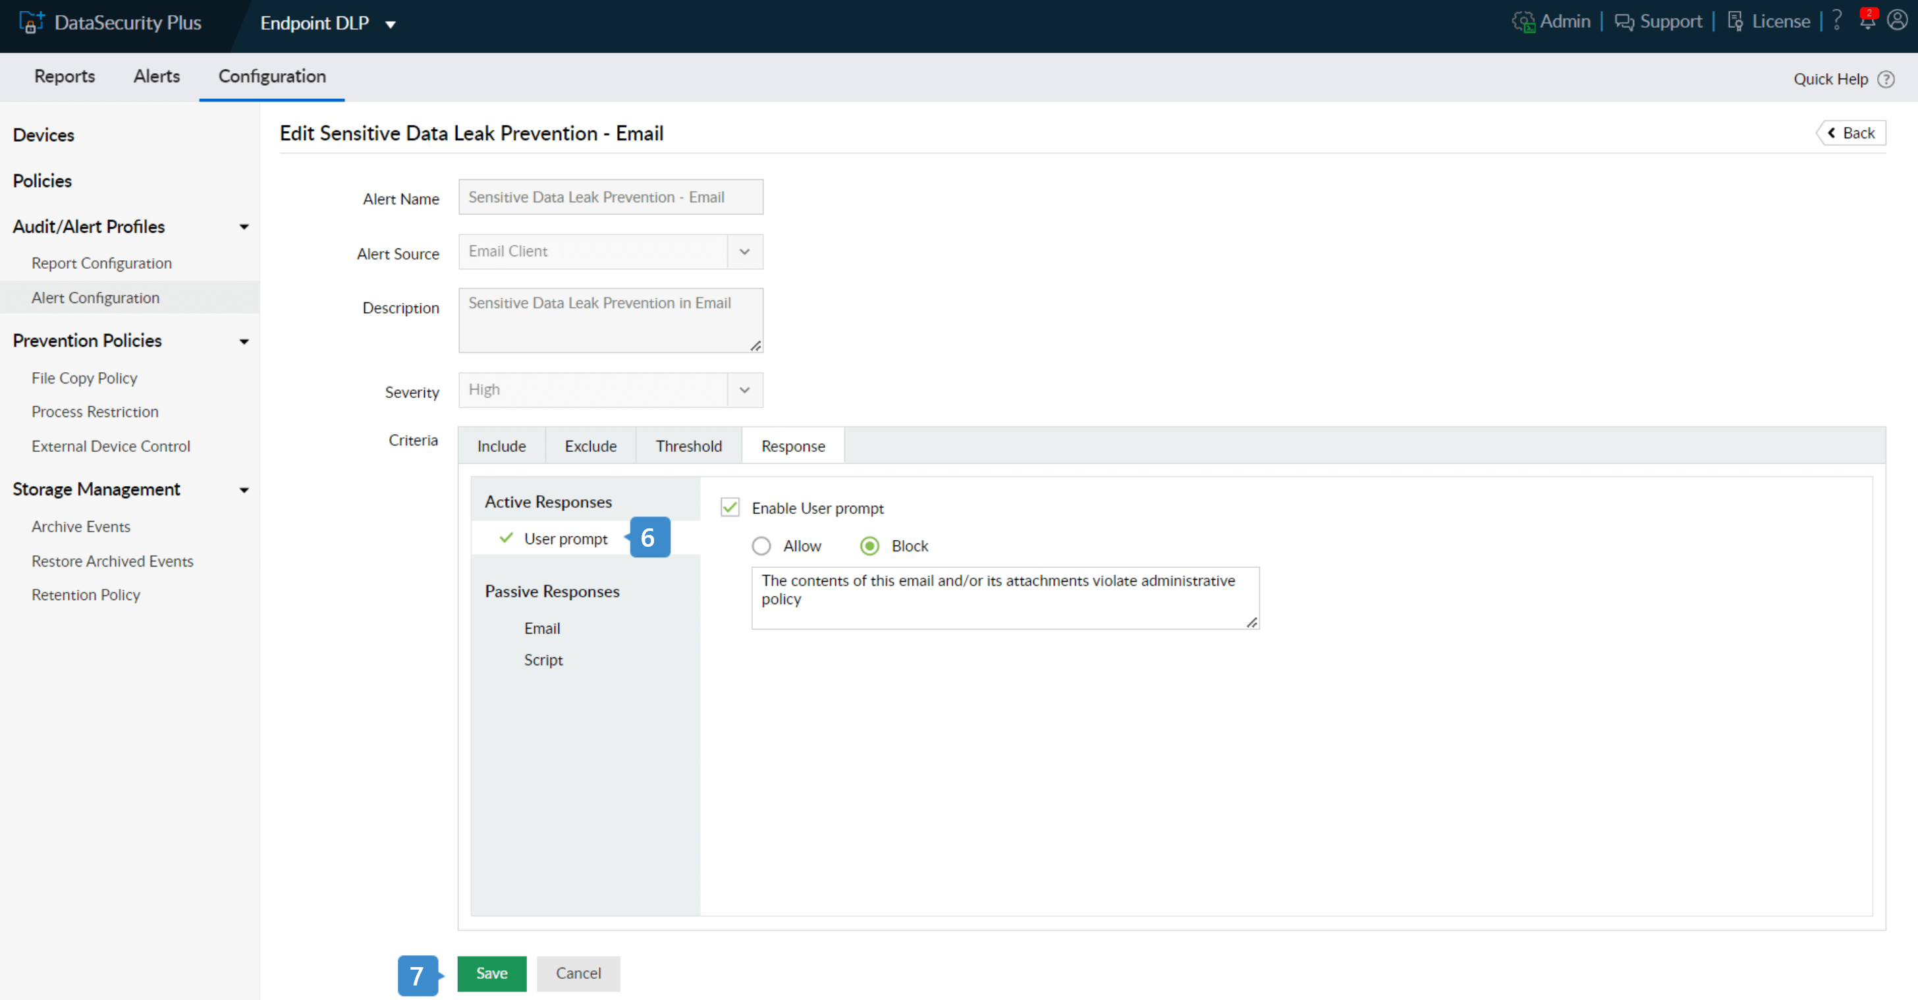Open the user account profile icon
The image size is (1918, 1000).
pyautogui.click(x=1897, y=20)
